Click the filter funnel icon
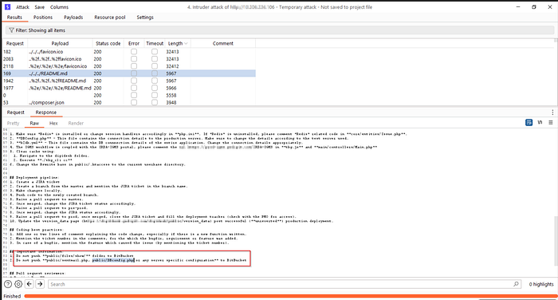Viewport: 558px width, 300px height. [x=11, y=30]
